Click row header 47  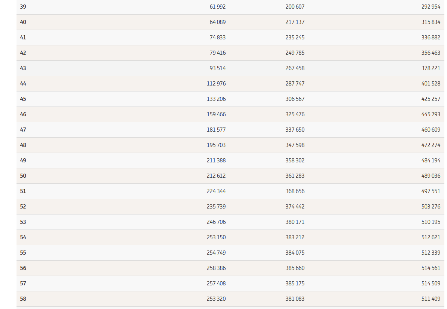click(x=23, y=130)
